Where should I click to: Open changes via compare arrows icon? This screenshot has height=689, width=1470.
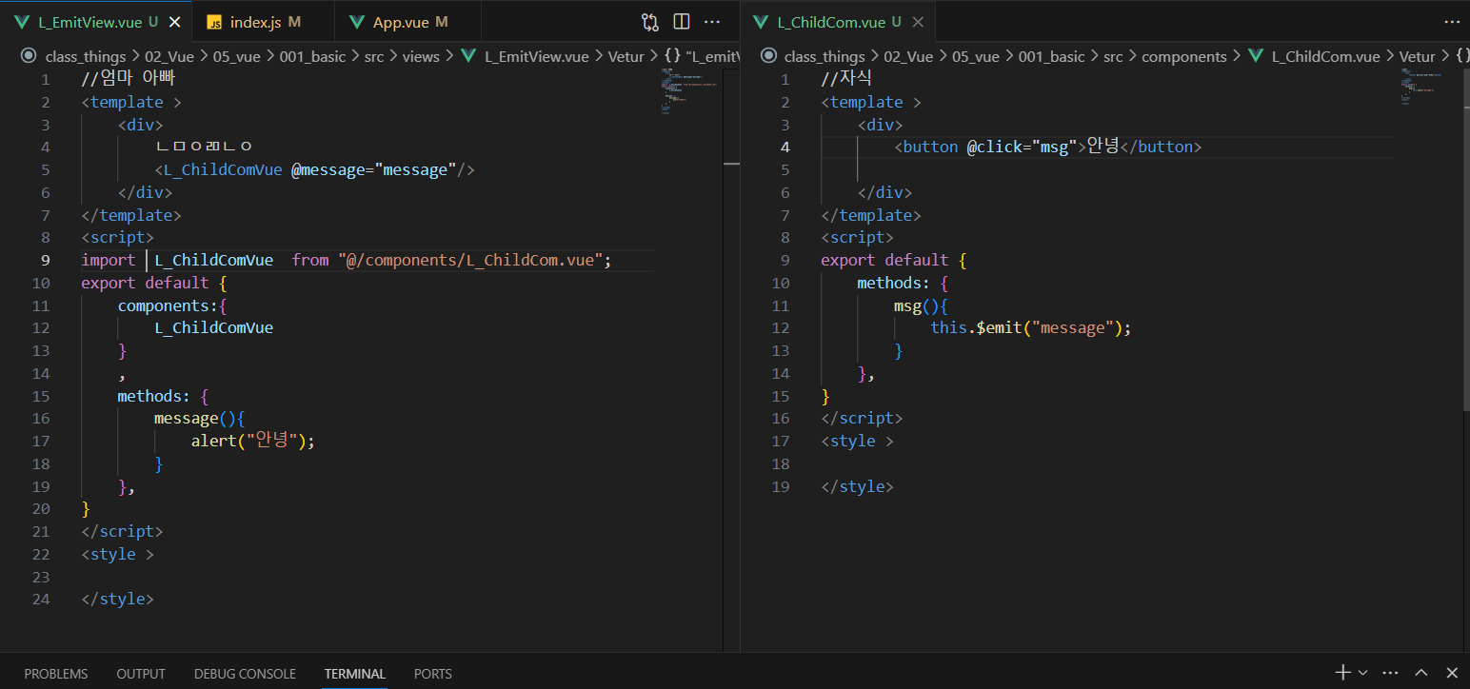pyautogui.click(x=650, y=22)
